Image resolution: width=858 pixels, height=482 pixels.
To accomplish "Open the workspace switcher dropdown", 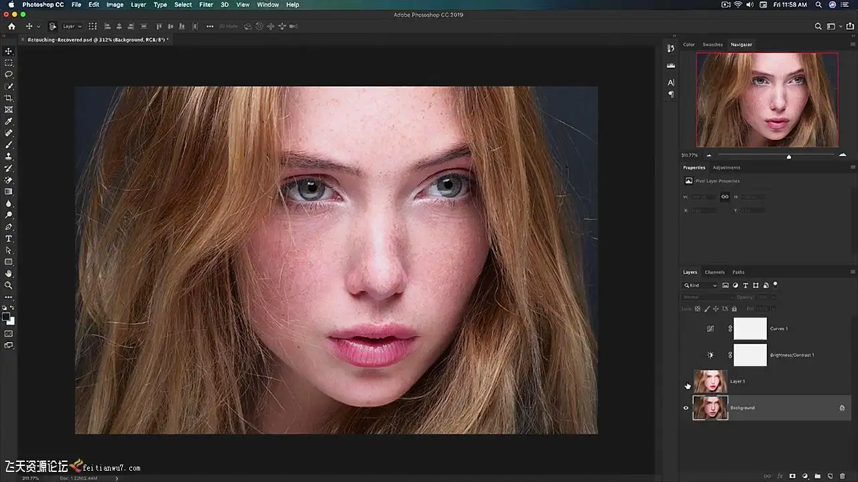I will coord(834,27).
